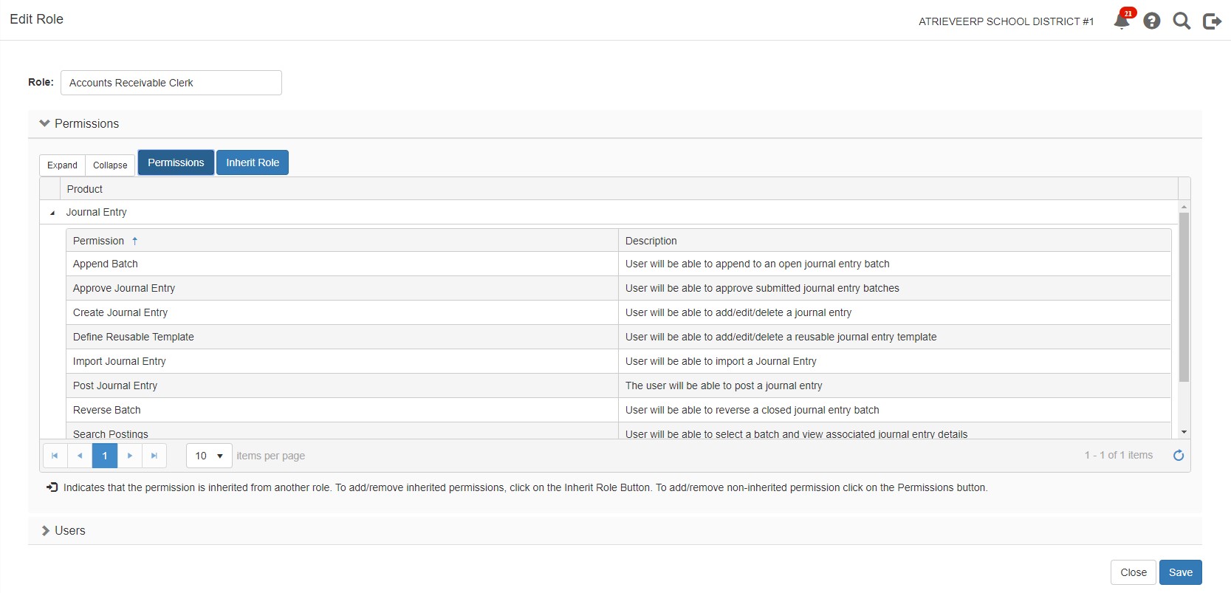The height and width of the screenshot is (593, 1231).
Task: Collapse the Permissions section
Action: 45,123
